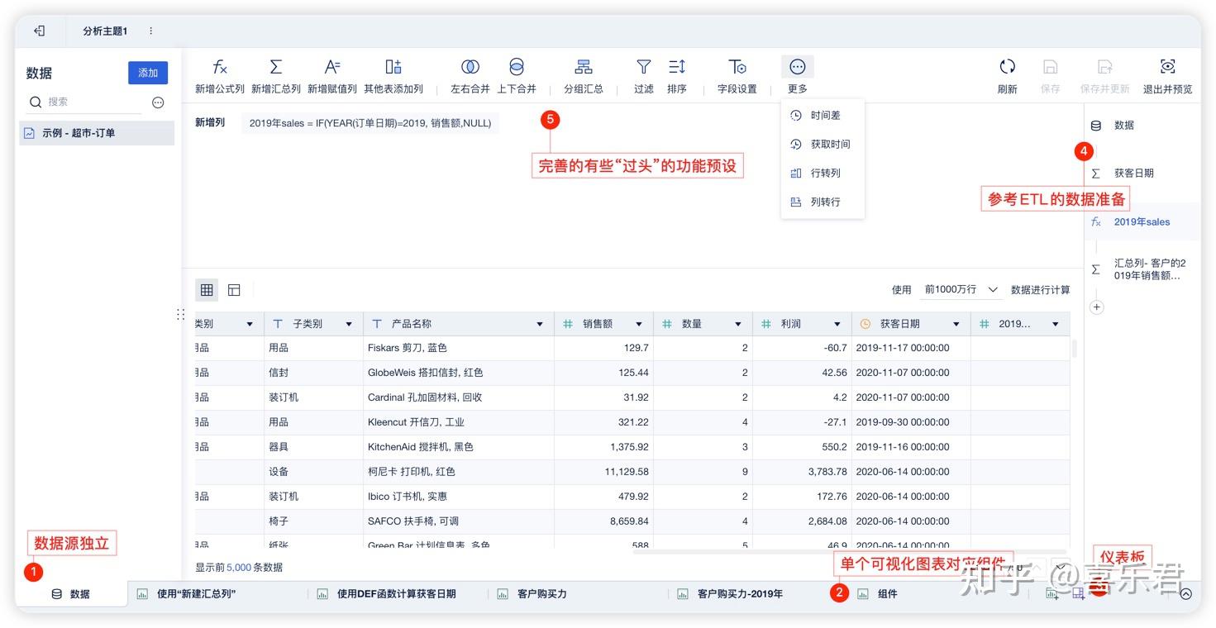Click the 刷新 refresh icon
This screenshot has height=628, width=1216.
pos(1008,74)
